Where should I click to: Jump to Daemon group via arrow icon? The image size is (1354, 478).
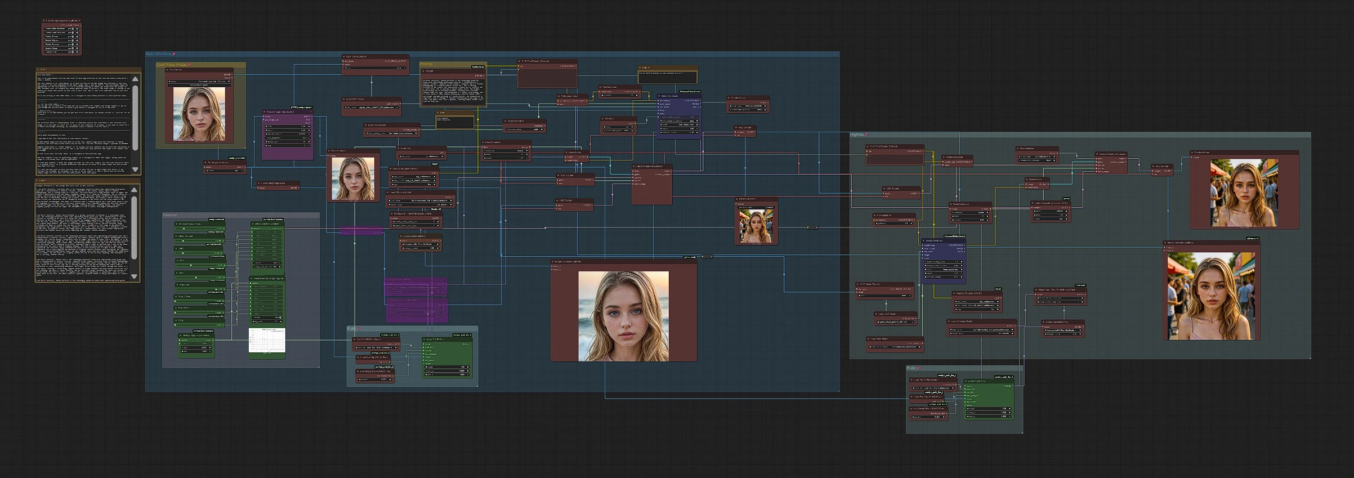coord(77,44)
